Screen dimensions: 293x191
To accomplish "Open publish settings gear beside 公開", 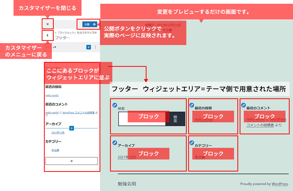I will 94,24.
